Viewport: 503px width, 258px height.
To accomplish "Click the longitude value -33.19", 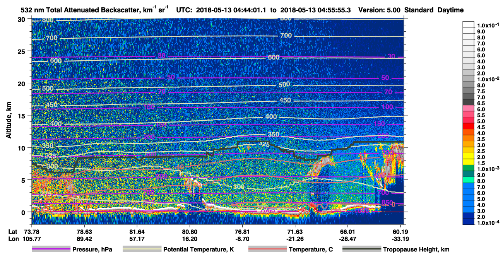I will 401,239.
